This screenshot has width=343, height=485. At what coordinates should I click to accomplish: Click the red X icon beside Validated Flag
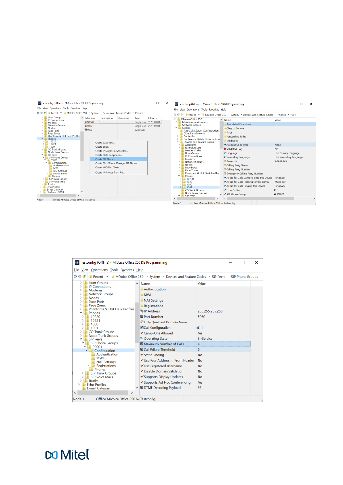point(225,149)
